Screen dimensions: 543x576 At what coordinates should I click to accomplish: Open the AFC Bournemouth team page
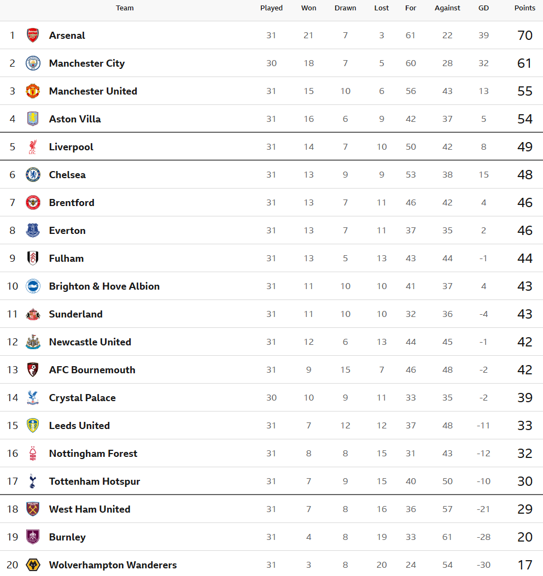[x=92, y=370]
